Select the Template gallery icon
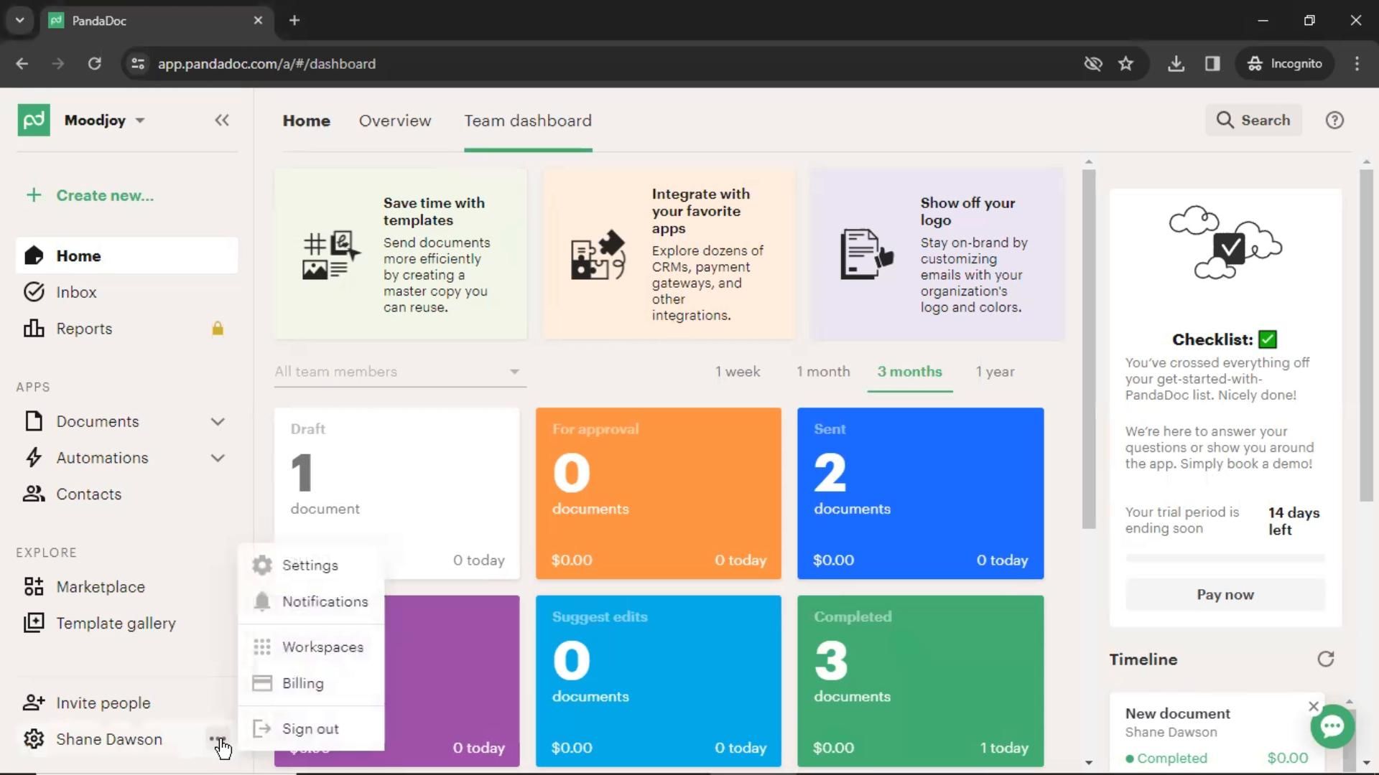The image size is (1379, 775). point(33,623)
